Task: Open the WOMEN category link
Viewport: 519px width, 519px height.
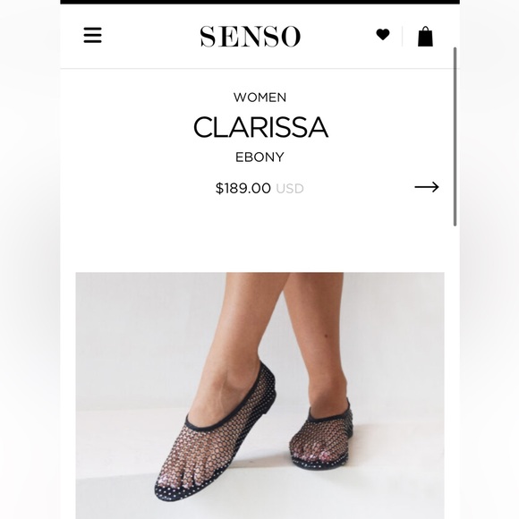Action: [259, 98]
